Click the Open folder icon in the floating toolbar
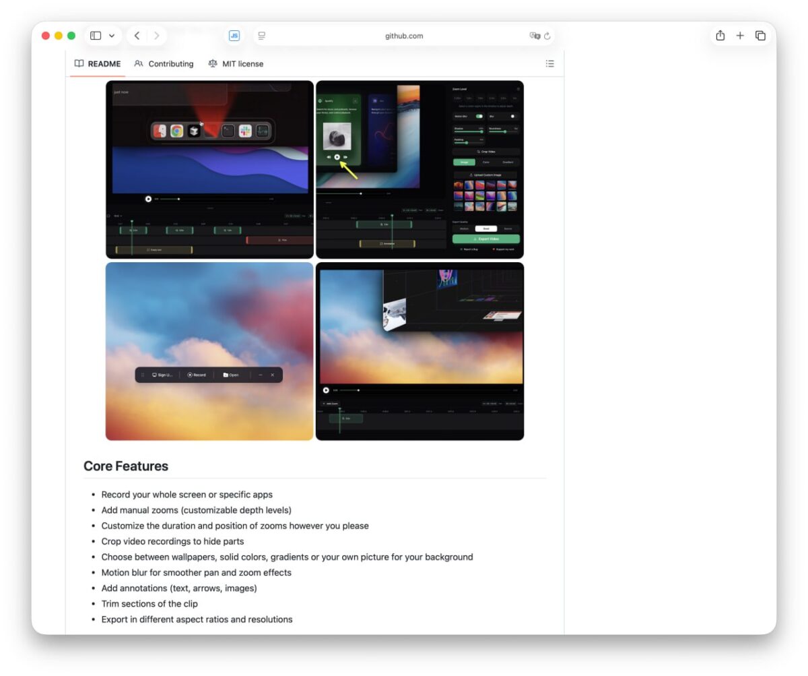Screen dimensions: 808x676 (x=225, y=375)
